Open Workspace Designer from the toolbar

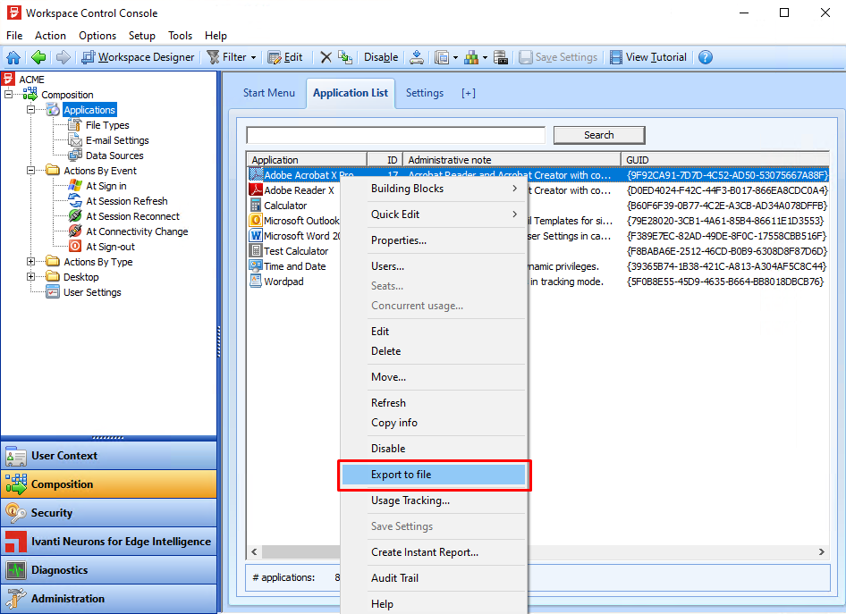coord(138,57)
